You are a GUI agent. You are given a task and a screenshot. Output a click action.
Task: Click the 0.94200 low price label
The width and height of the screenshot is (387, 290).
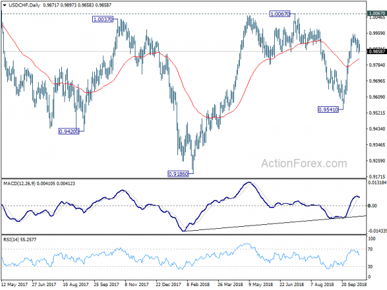click(69, 131)
